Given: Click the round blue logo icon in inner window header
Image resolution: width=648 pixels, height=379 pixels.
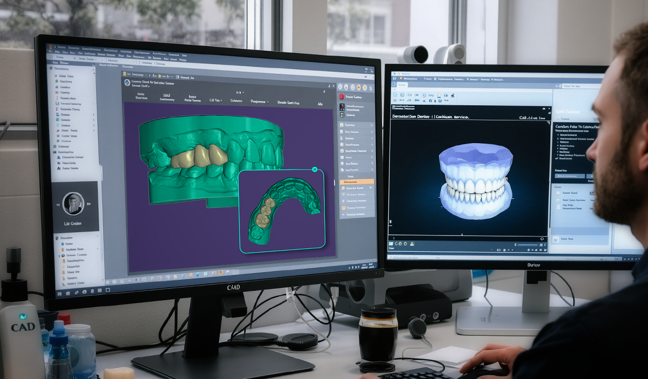Looking at the screenshot, I should pyautogui.click(x=127, y=82).
